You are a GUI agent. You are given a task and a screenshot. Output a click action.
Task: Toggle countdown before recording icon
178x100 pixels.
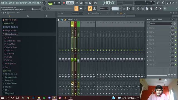coord(86,3)
